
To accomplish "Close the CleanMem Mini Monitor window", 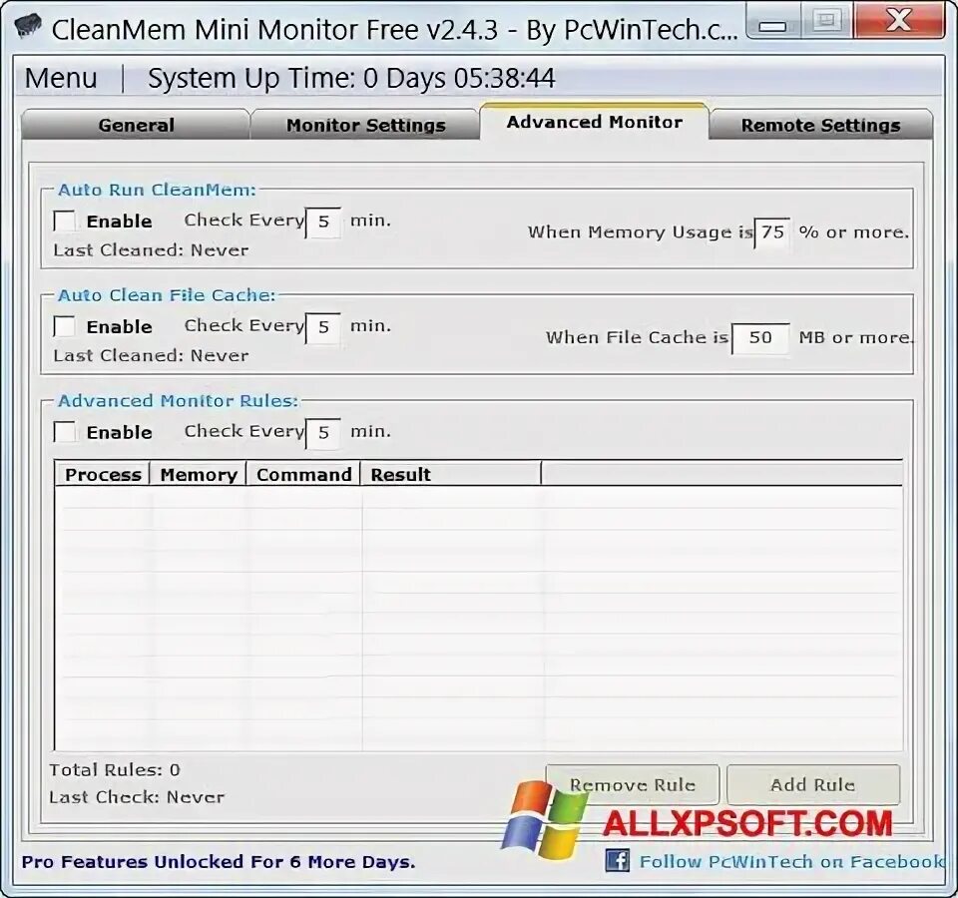I will click(899, 20).
